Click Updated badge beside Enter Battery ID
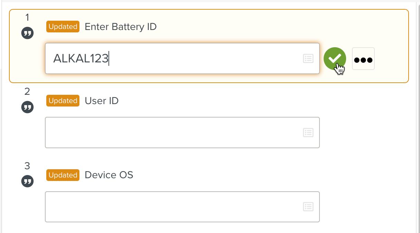420x233 pixels. click(x=63, y=27)
